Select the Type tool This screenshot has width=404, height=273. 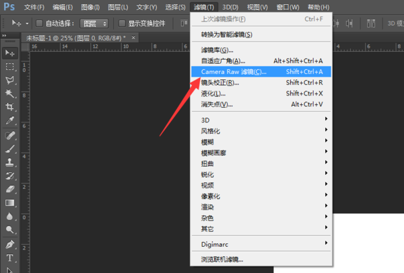[10, 258]
